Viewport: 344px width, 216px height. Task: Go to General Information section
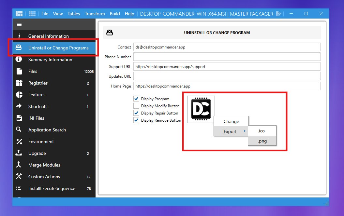tap(49, 36)
